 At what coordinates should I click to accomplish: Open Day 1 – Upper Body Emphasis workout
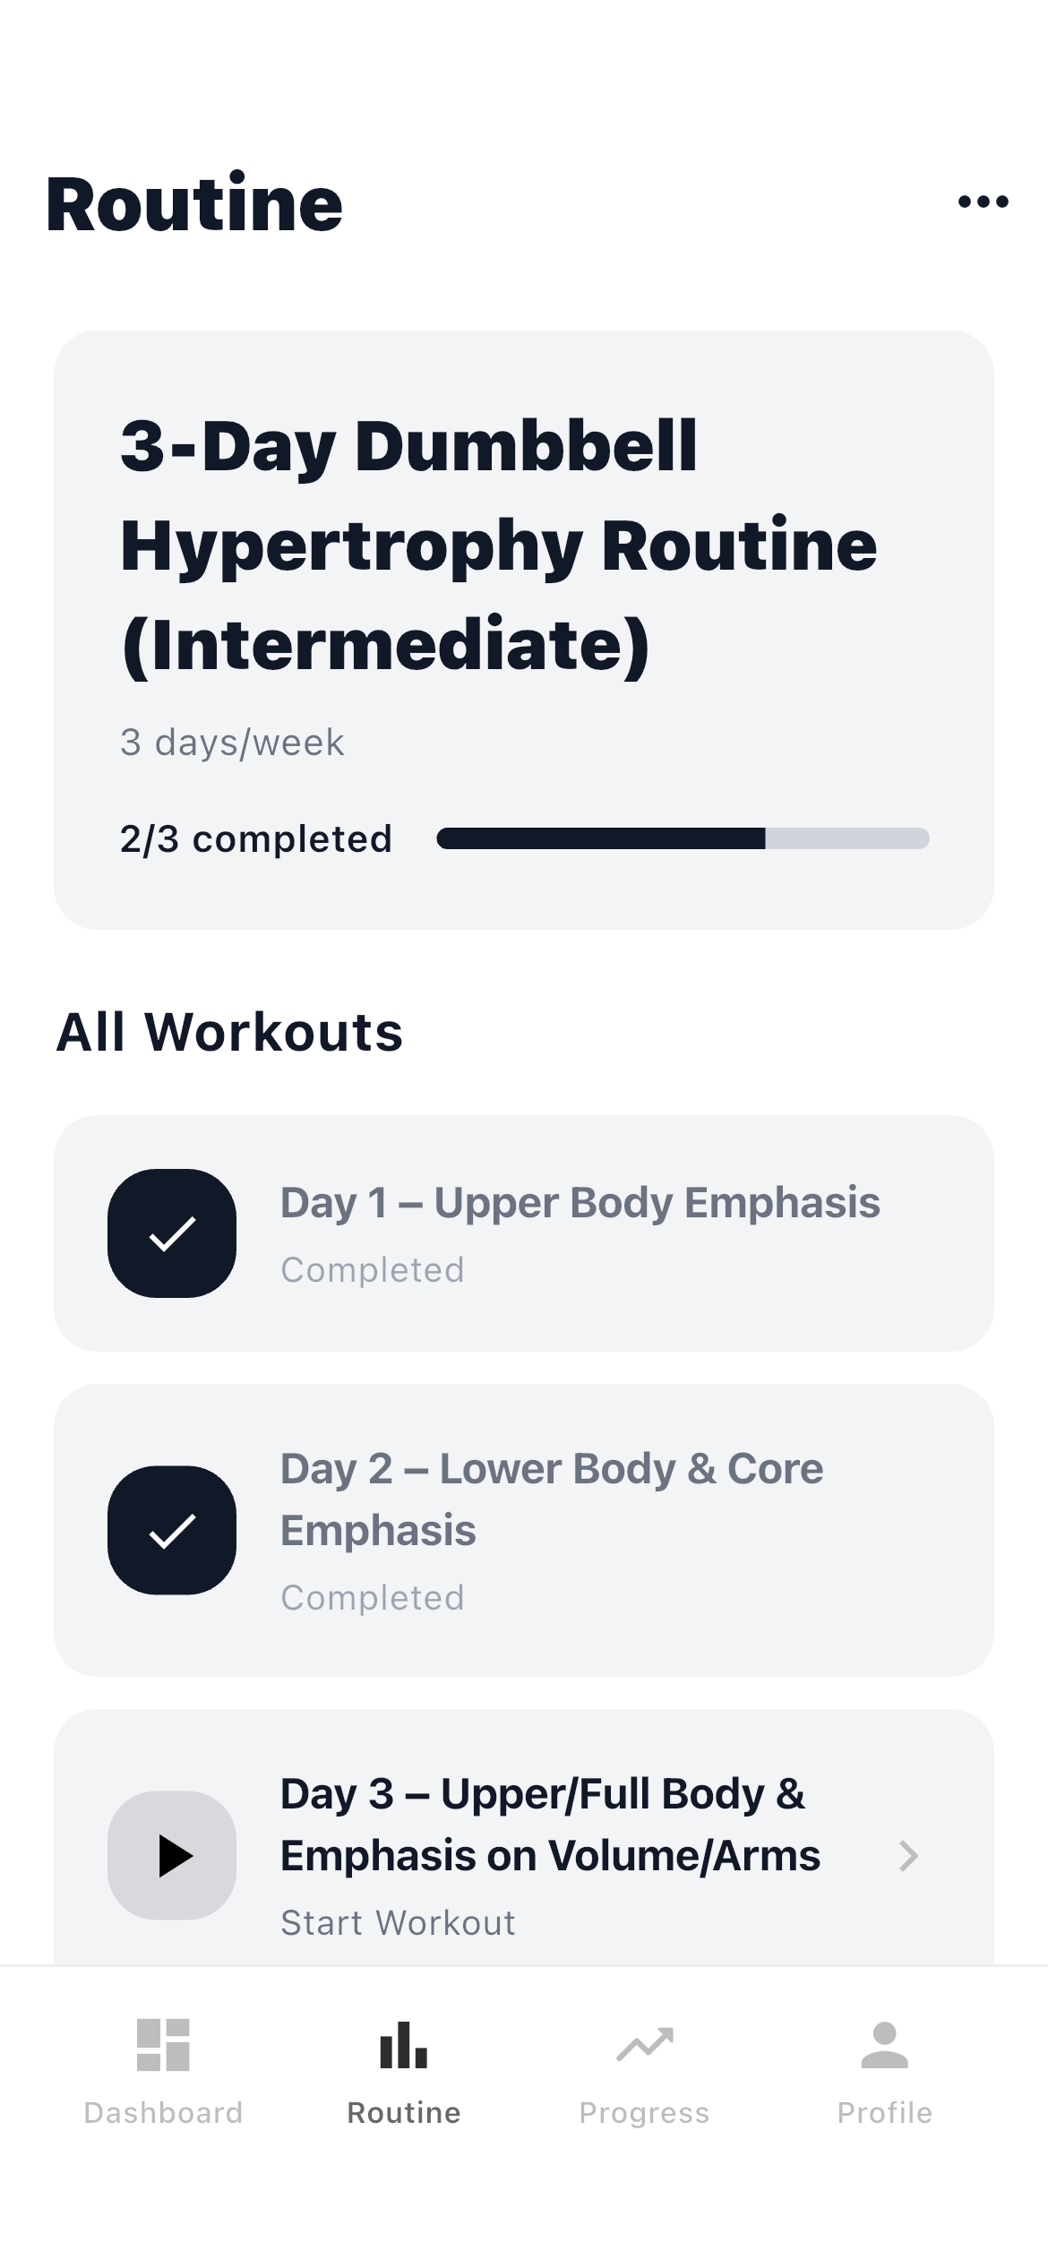580,1203
